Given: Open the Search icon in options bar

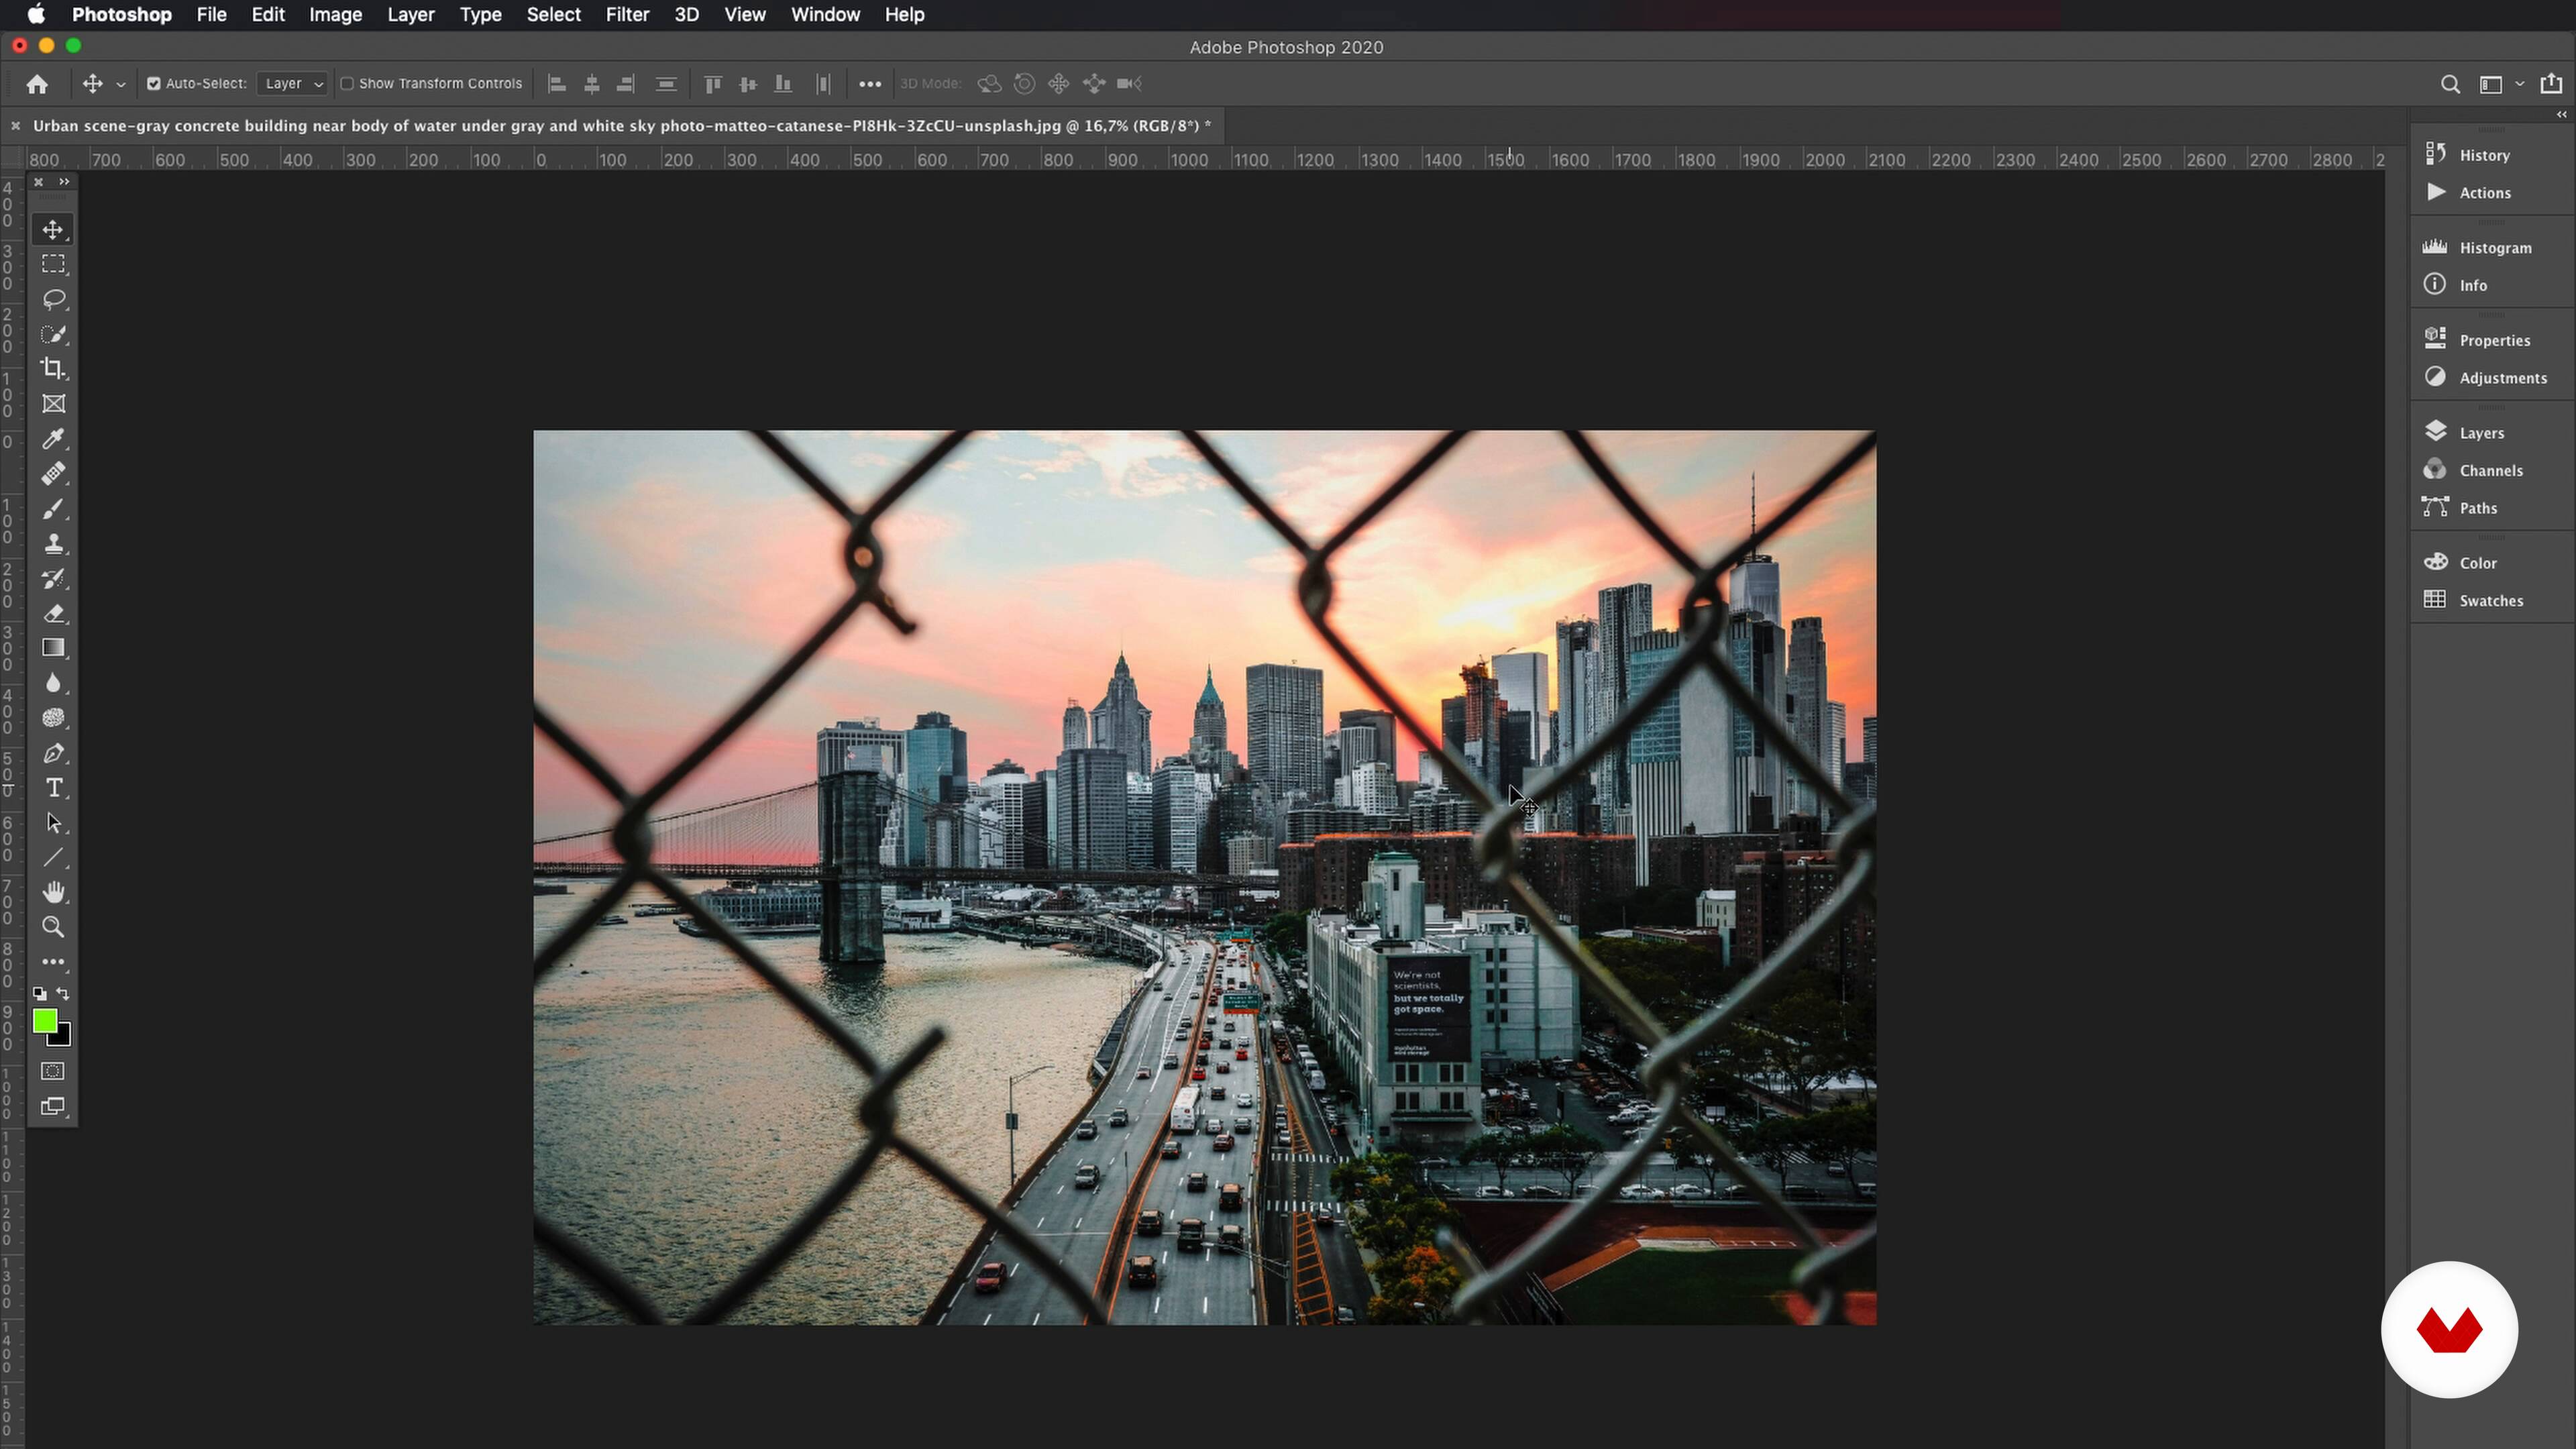Looking at the screenshot, I should click(x=2449, y=84).
